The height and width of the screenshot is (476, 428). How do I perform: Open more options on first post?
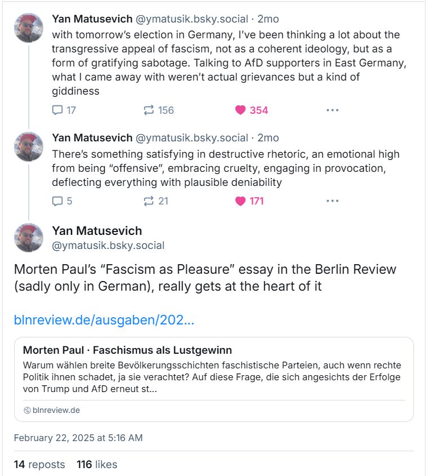[x=332, y=110]
